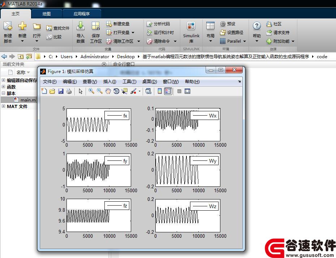
Task: Show plot tools and dock figure icon
Action: pyautogui.click(x=188, y=91)
